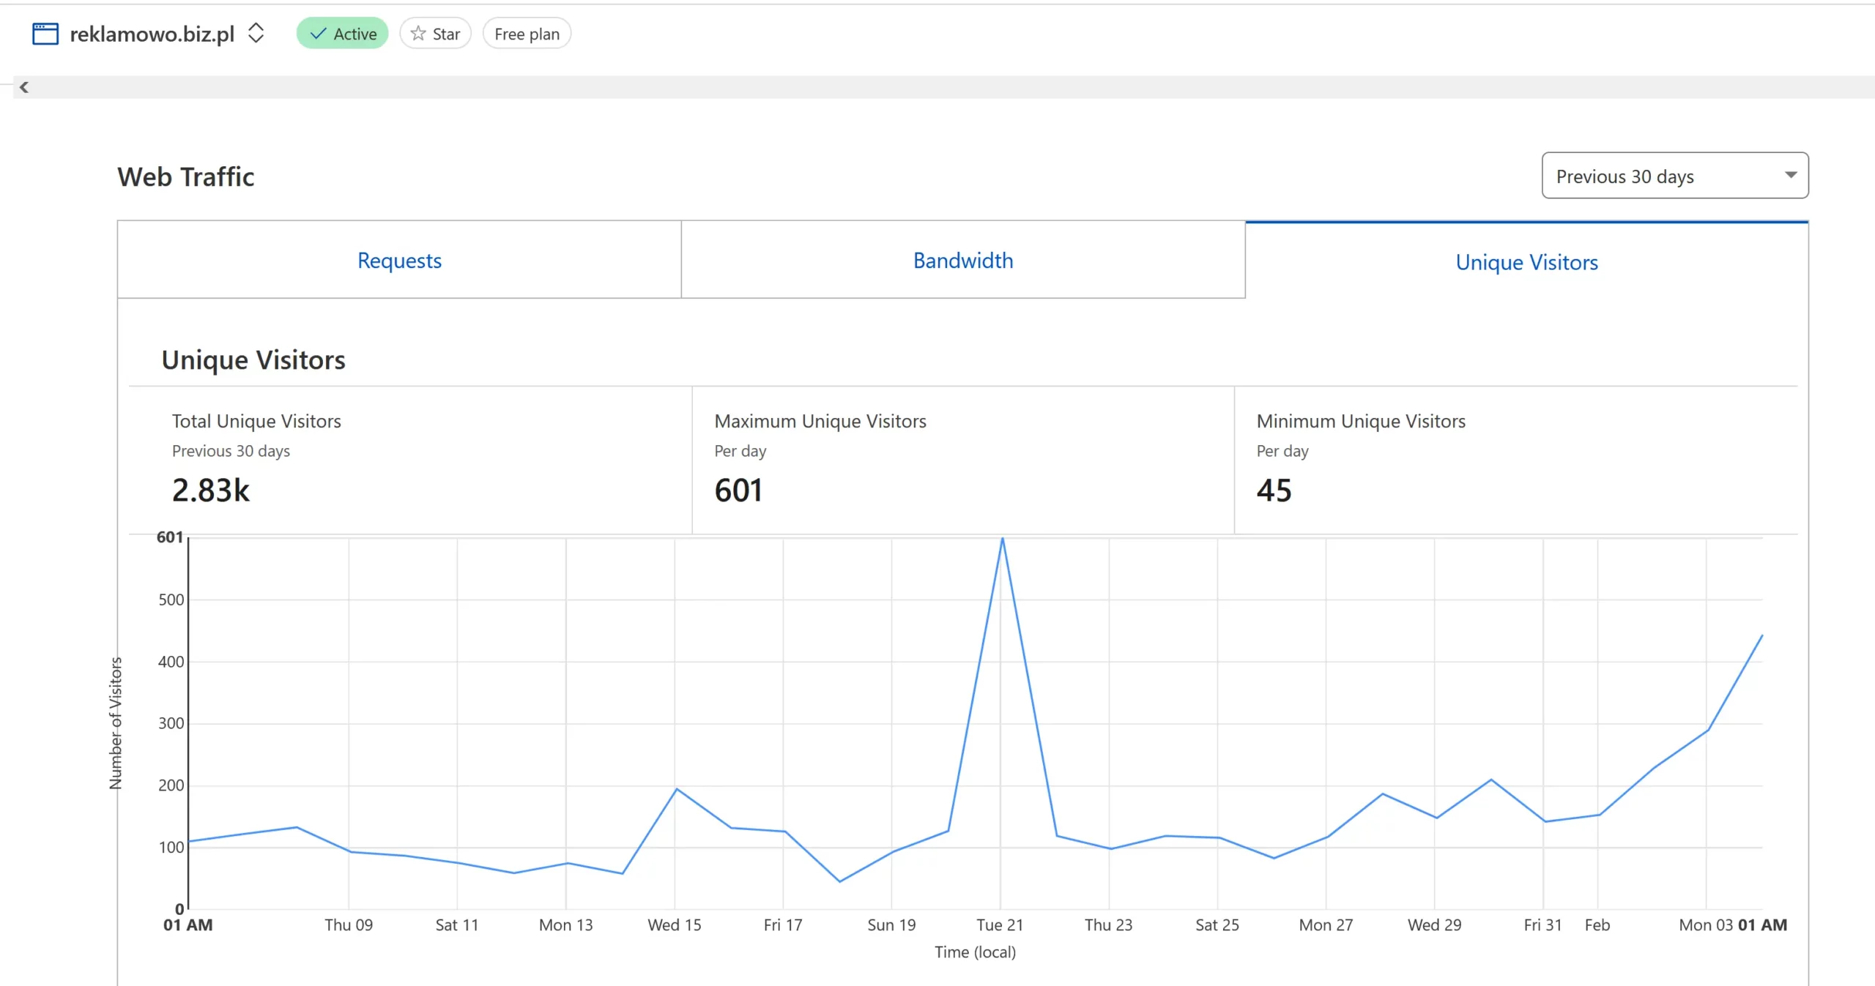Collapse sidebar with left chevron arrow
The width and height of the screenshot is (1875, 986).
[x=24, y=87]
